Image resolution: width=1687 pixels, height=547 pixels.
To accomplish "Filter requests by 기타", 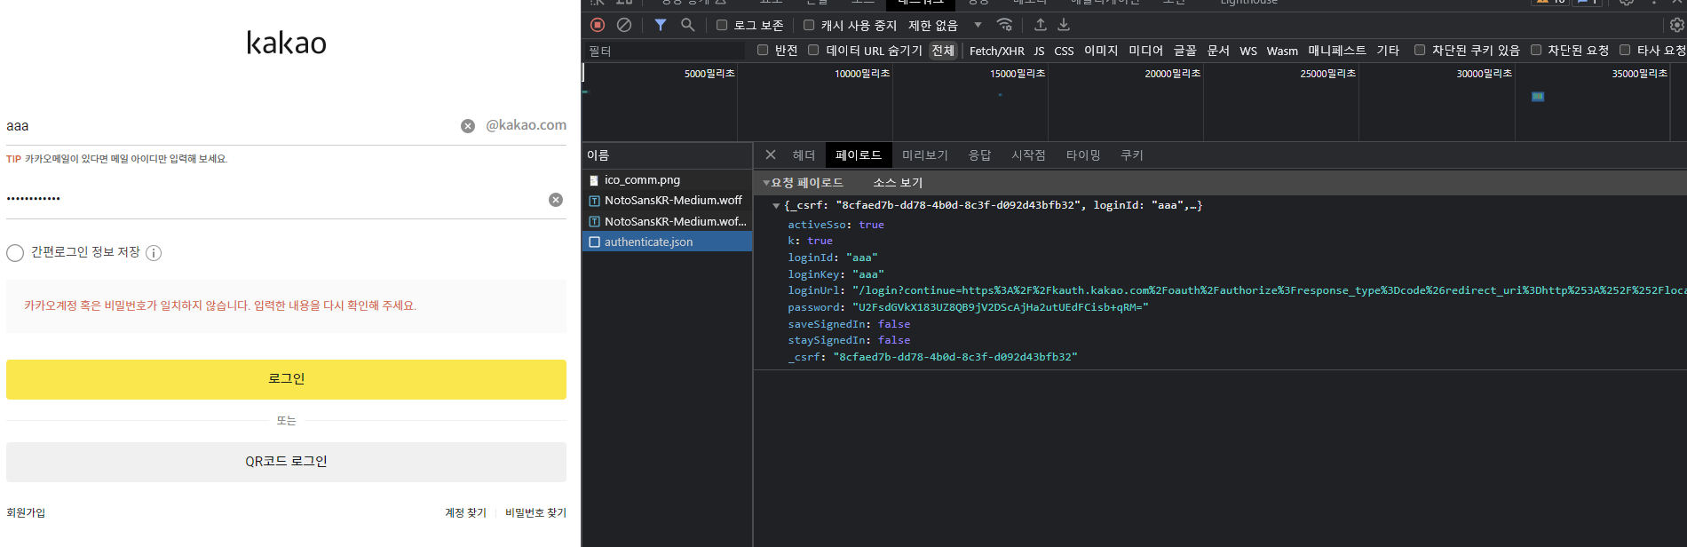I will point(1388,51).
